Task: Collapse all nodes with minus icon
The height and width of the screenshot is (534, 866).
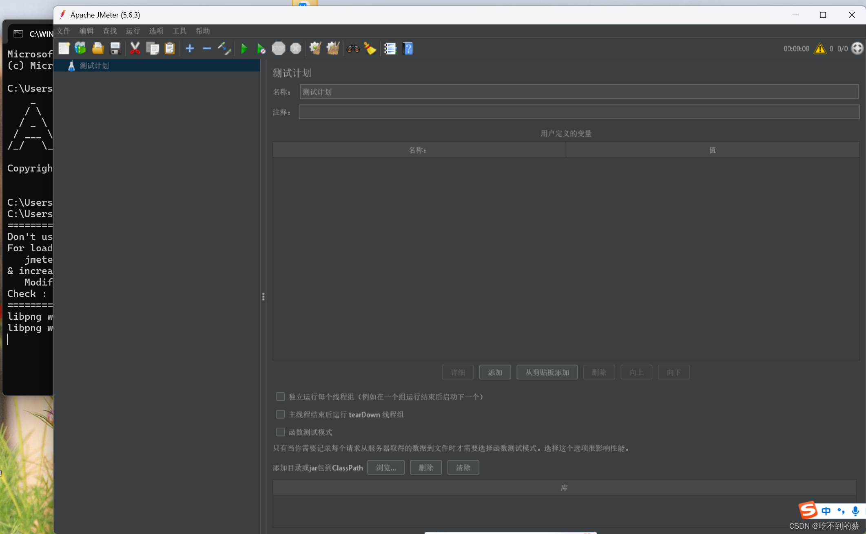Action: coord(207,48)
